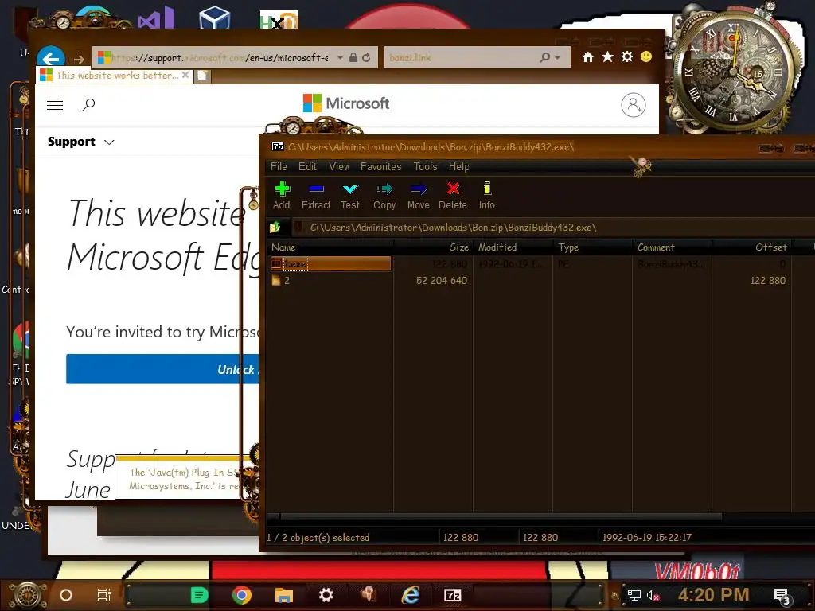Click the blue Unlock button
Viewport: 815px width, 611px height.
[x=162, y=369]
